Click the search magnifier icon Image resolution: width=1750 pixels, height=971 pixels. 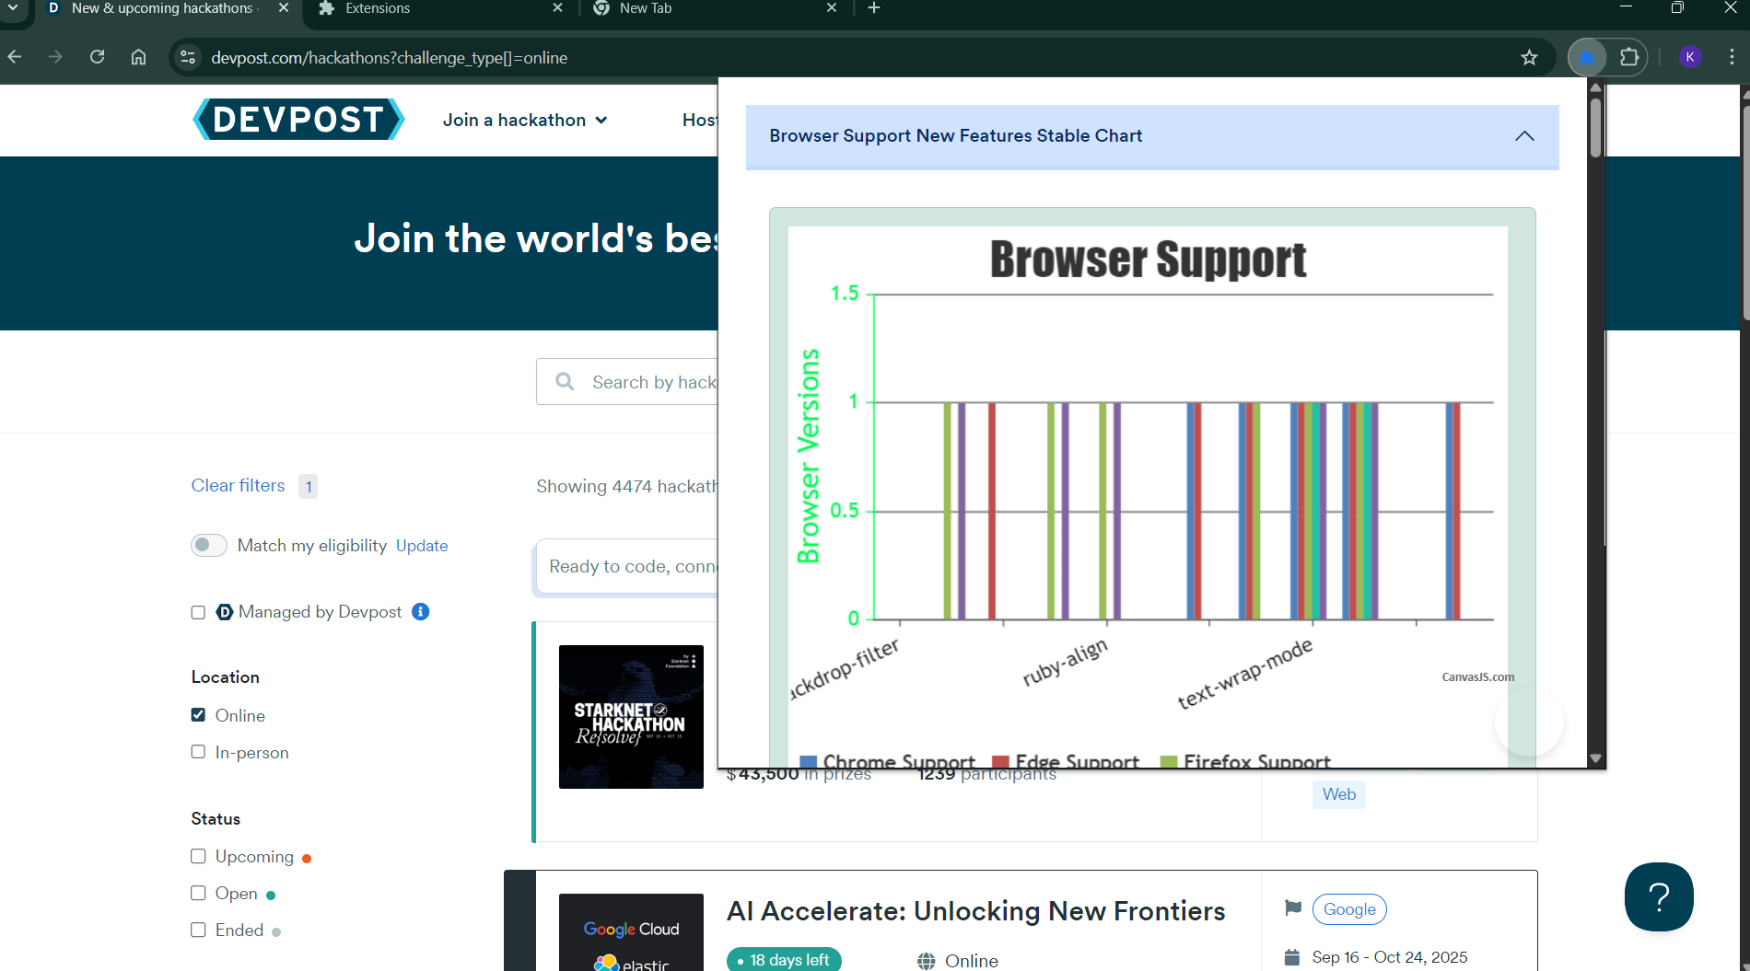[566, 382]
